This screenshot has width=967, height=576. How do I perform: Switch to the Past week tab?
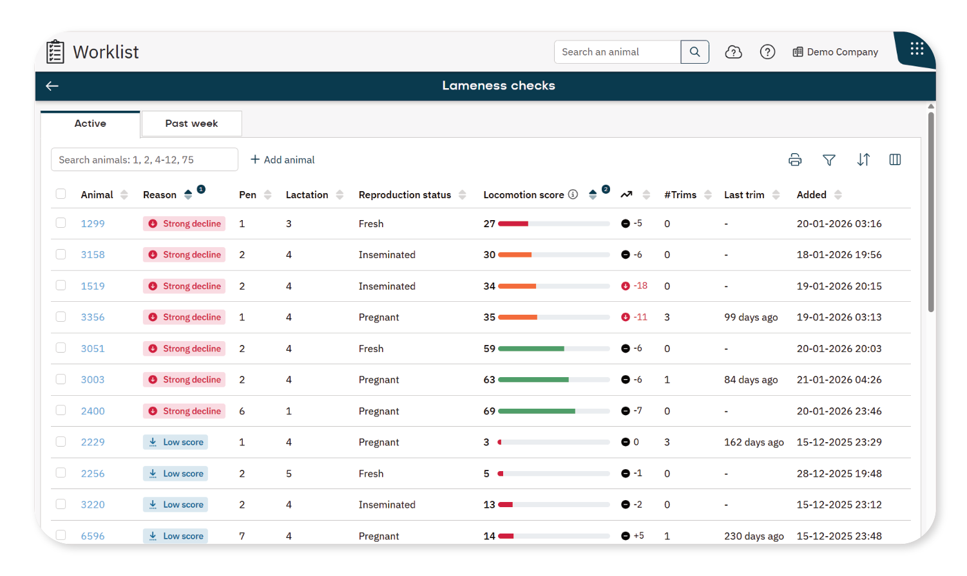point(191,124)
